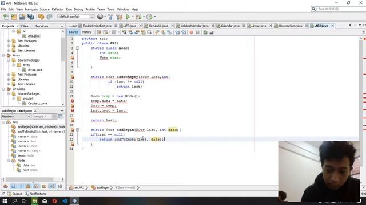The image size is (366, 205).
Task: Toggle Sort by Name in Navigator
Action: (53, 186)
